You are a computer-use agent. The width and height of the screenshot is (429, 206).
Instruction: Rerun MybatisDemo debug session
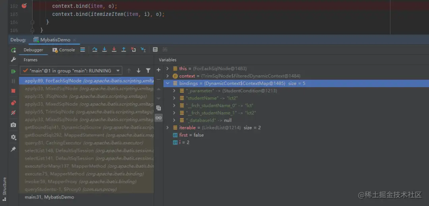coord(14,50)
